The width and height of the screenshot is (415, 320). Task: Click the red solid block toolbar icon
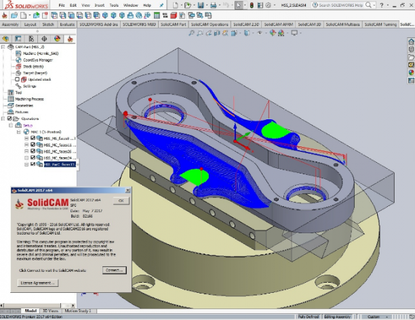pyautogui.click(x=174, y=16)
